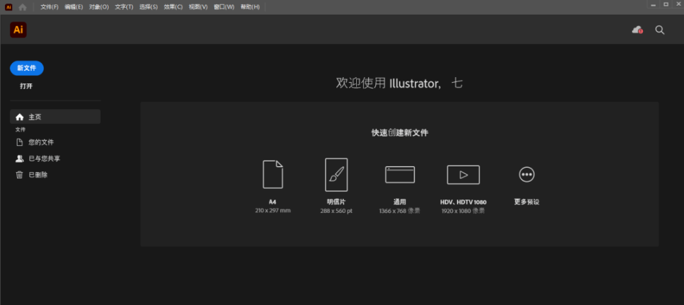The image size is (684, 305).
Task: Pick the HDV、HDTV 1080 preset
Action: click(463, 175)
